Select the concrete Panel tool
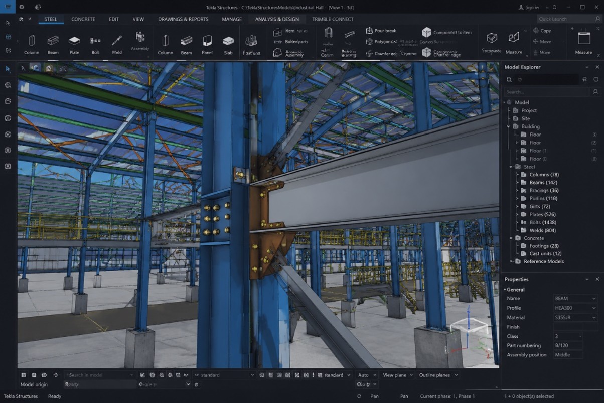Viewport: 604px width, 403px height. tap(207, 44)
